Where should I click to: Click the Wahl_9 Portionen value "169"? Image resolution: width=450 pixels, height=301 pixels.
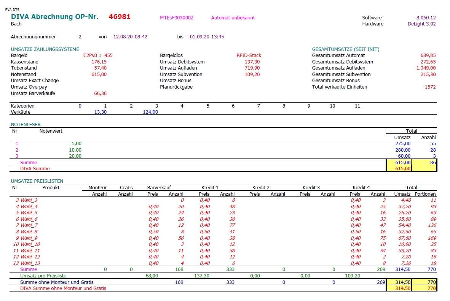pos(432,238)
